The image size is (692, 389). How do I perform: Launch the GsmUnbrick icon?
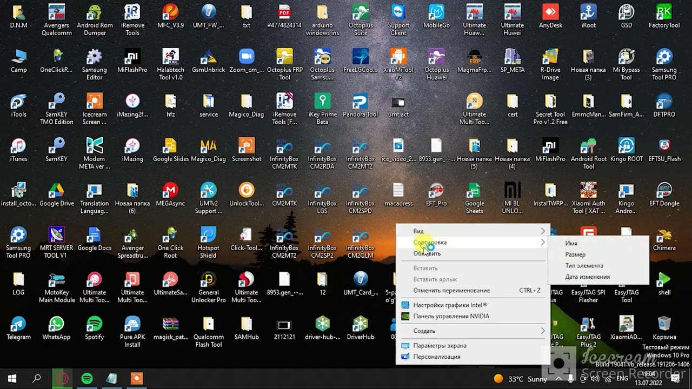click(x=209, y=61)
